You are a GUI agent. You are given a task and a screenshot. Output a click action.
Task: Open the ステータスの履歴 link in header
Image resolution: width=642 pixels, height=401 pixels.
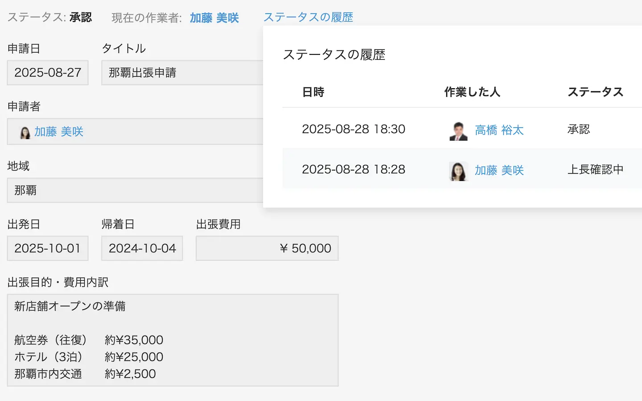pyautogui.click(x=308, y=17)
